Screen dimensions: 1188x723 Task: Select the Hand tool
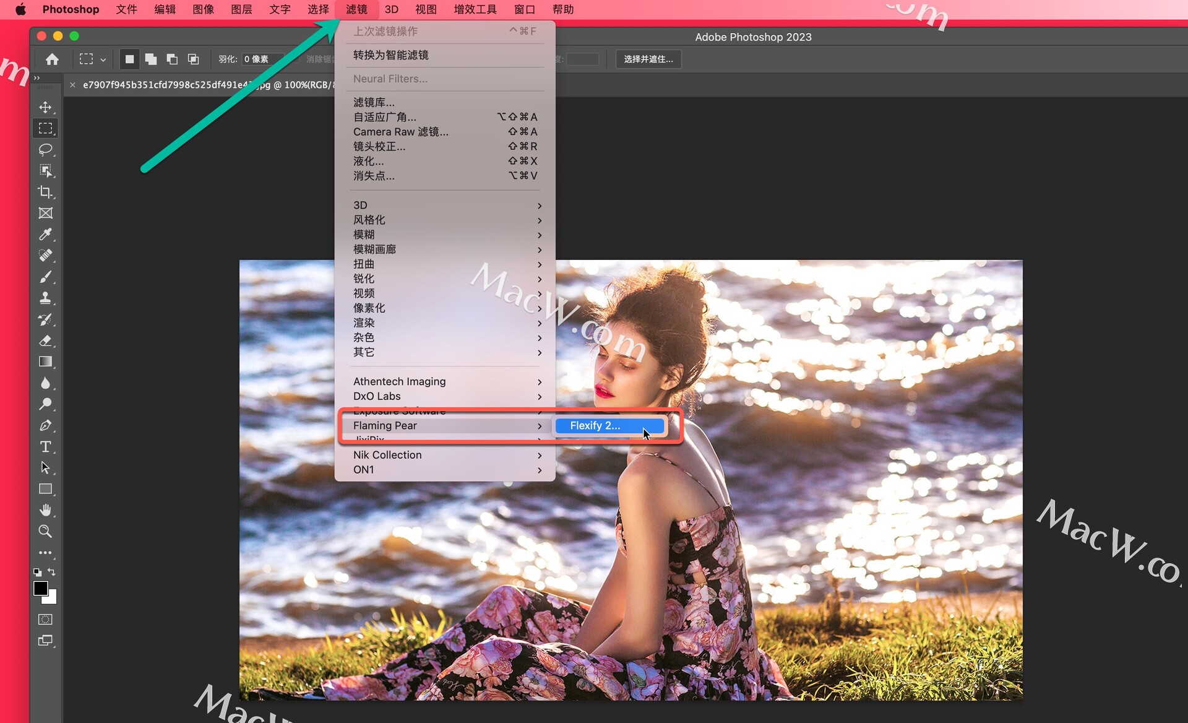46,510
